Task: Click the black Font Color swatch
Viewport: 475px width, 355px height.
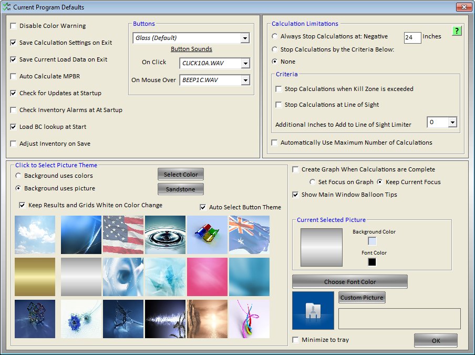Action: 372,262
